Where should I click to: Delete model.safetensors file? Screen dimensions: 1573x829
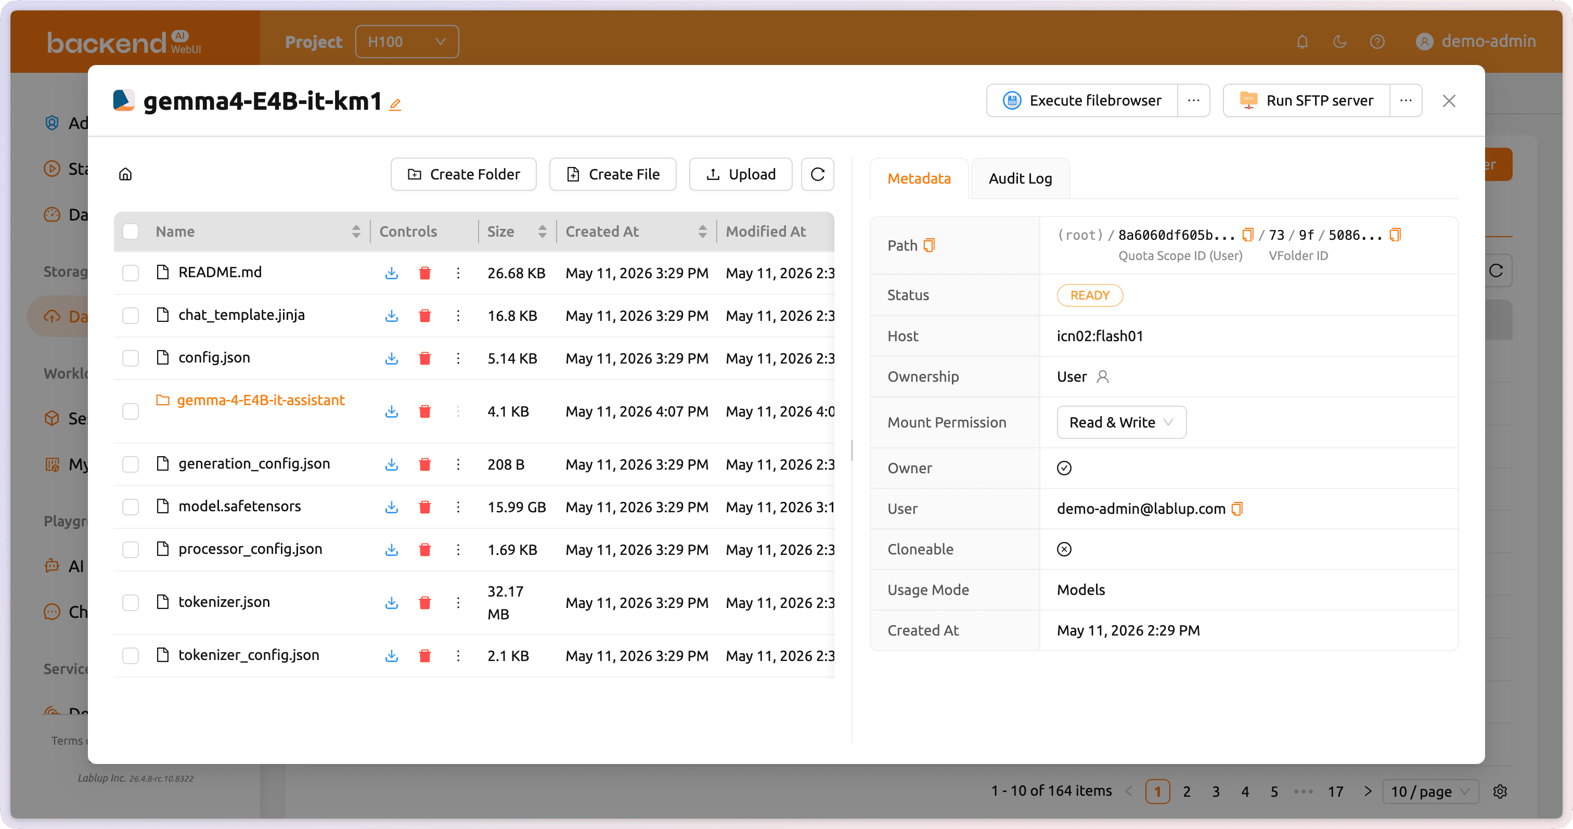tap(425, 507)
